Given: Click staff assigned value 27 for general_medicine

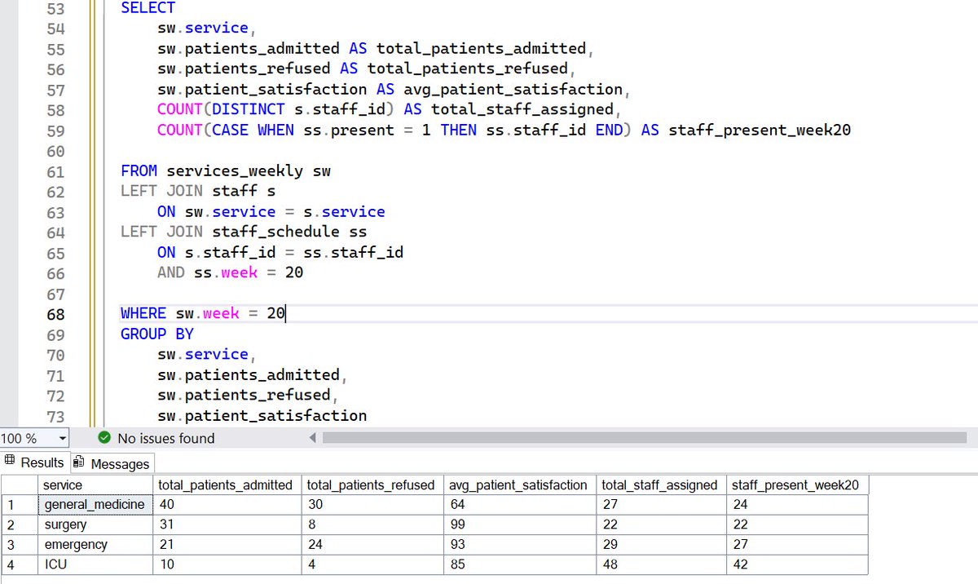Looking at the screenshot, I should pyautogui.click(x=661, y=504).
